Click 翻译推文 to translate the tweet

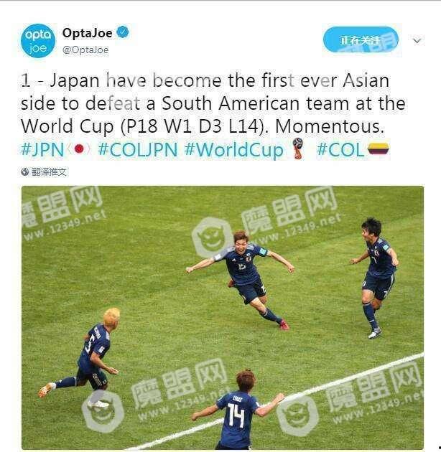(x=49, y=172)
